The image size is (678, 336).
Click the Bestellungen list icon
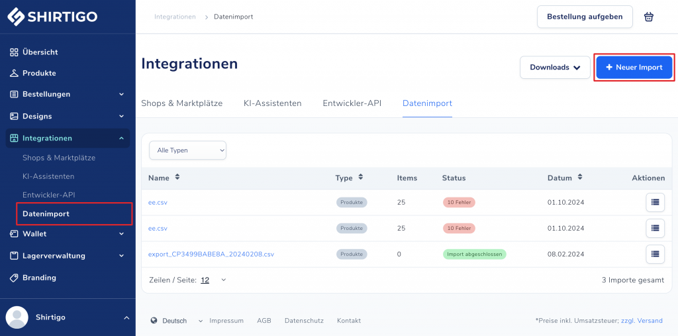[x=15, y=94]
